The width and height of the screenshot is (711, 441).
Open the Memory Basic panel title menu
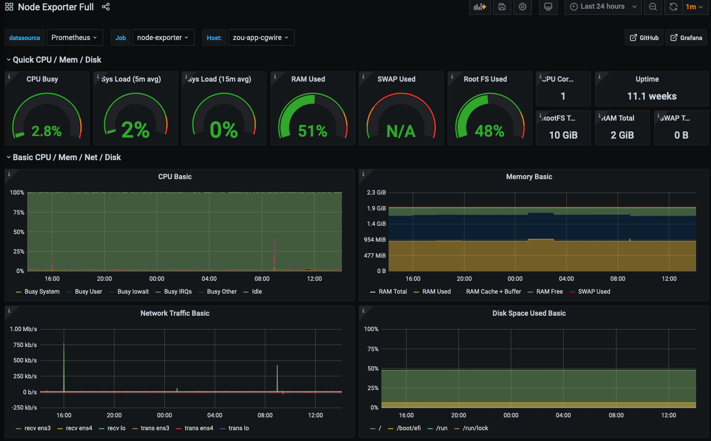(529, 177)
